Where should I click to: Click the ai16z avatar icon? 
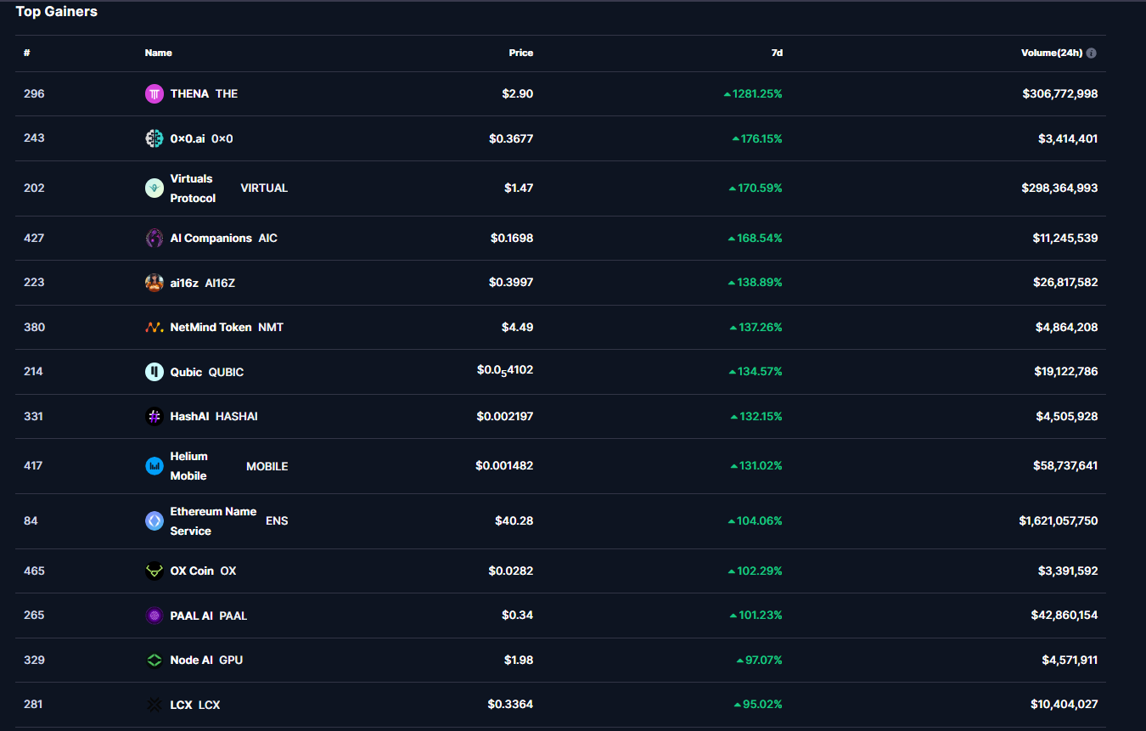pyautogui.click(x=154, y=283)
